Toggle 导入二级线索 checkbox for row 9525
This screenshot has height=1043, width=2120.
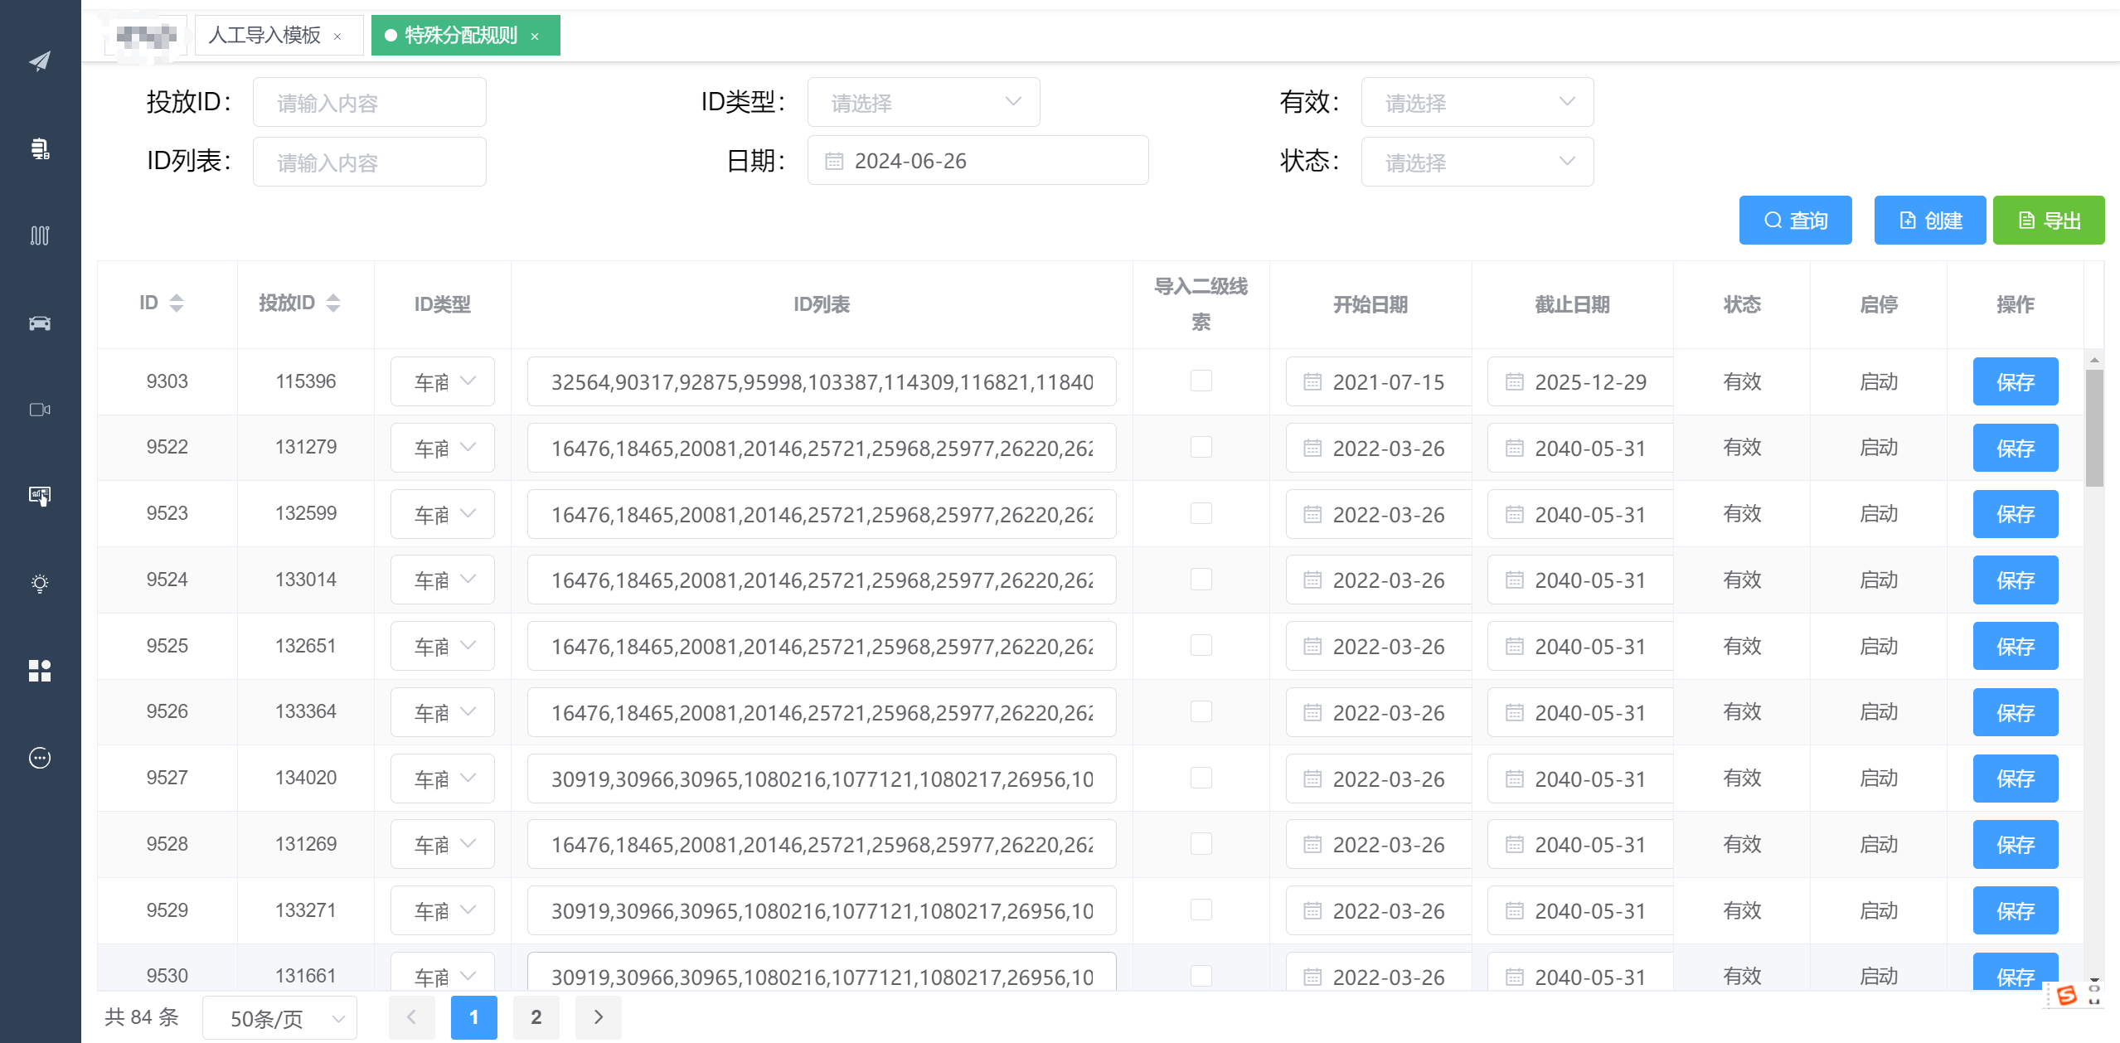tap(1201, 645)
